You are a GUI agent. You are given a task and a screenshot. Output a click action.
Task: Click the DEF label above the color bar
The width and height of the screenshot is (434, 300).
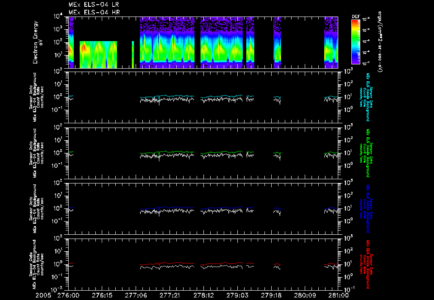356,17
